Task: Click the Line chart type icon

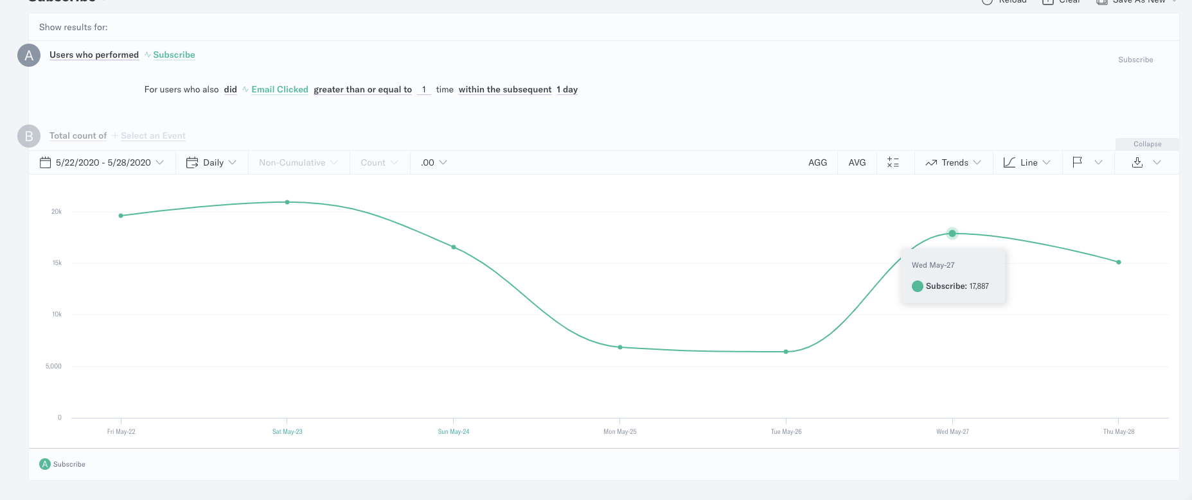Action: click(1010, 162)
